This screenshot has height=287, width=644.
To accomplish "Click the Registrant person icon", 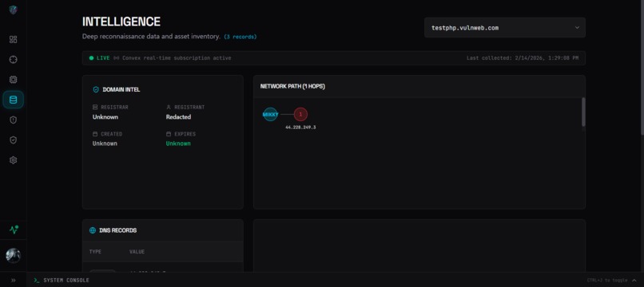I will coord(169,107).
